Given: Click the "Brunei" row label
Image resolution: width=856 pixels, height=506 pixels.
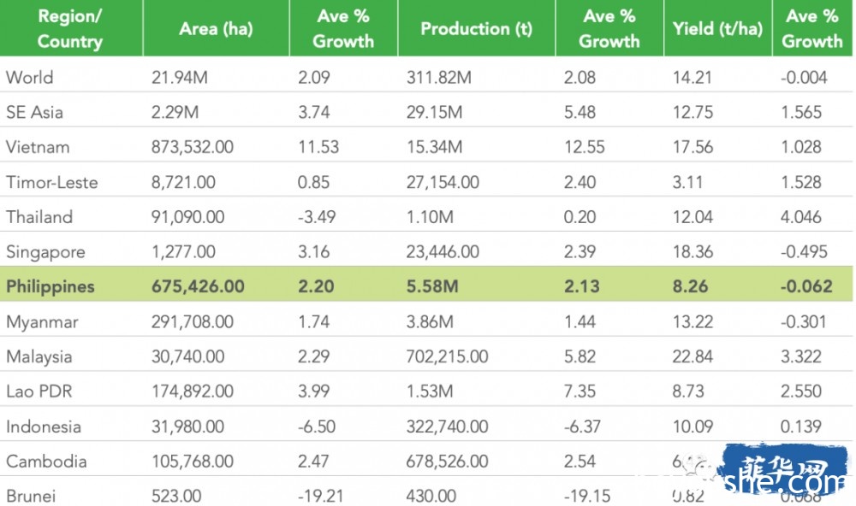Looking at the screenshot, I should click(31, 497).
